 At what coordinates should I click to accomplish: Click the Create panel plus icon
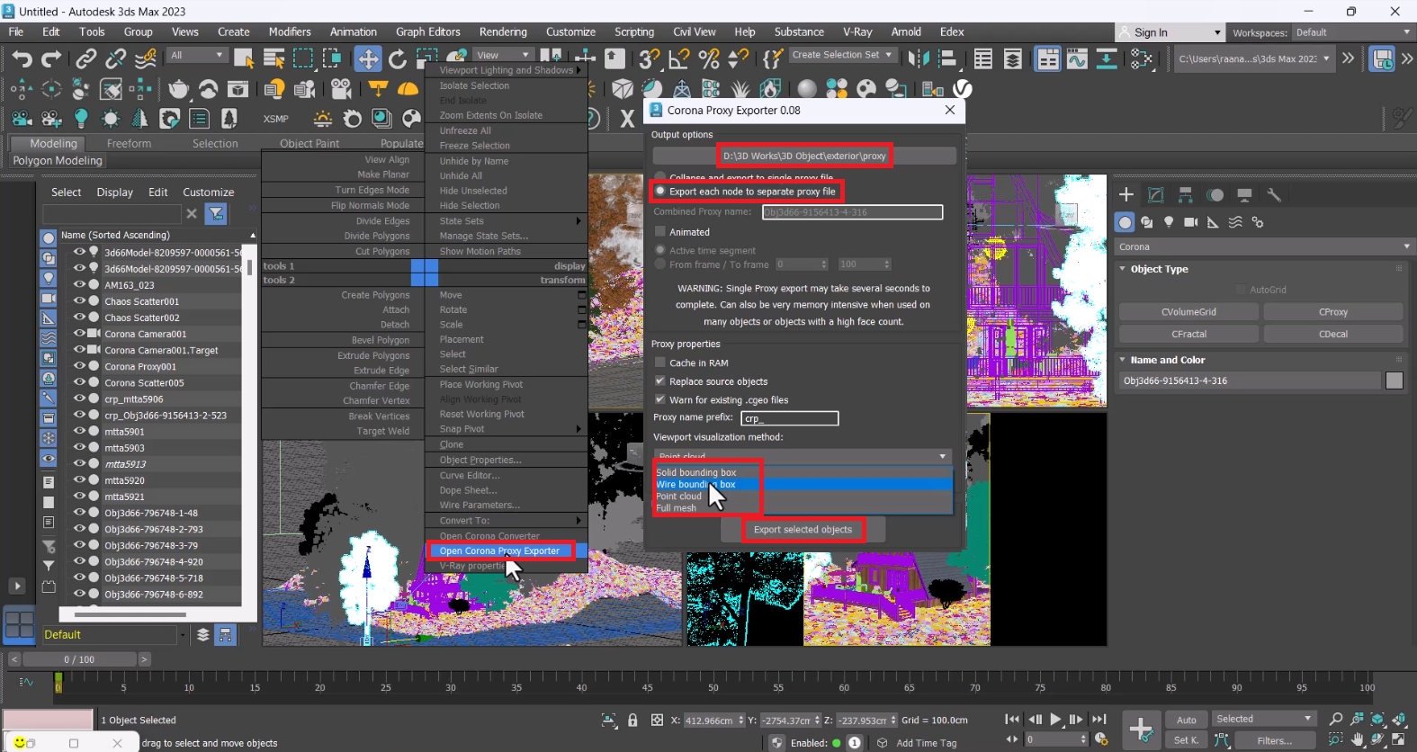[x=1126, y=195]
